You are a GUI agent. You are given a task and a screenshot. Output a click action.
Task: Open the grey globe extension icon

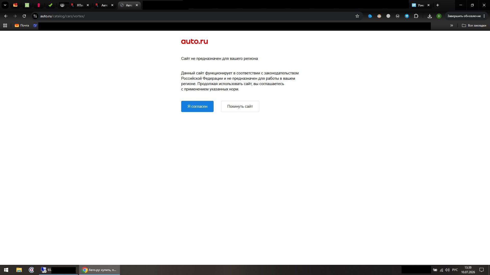pyautogui.click(x=388, y=16)
